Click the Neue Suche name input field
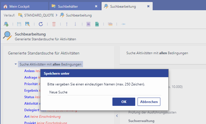Image resolution: width=206 pixels, height=124 pixels. (x=104, y=92)
